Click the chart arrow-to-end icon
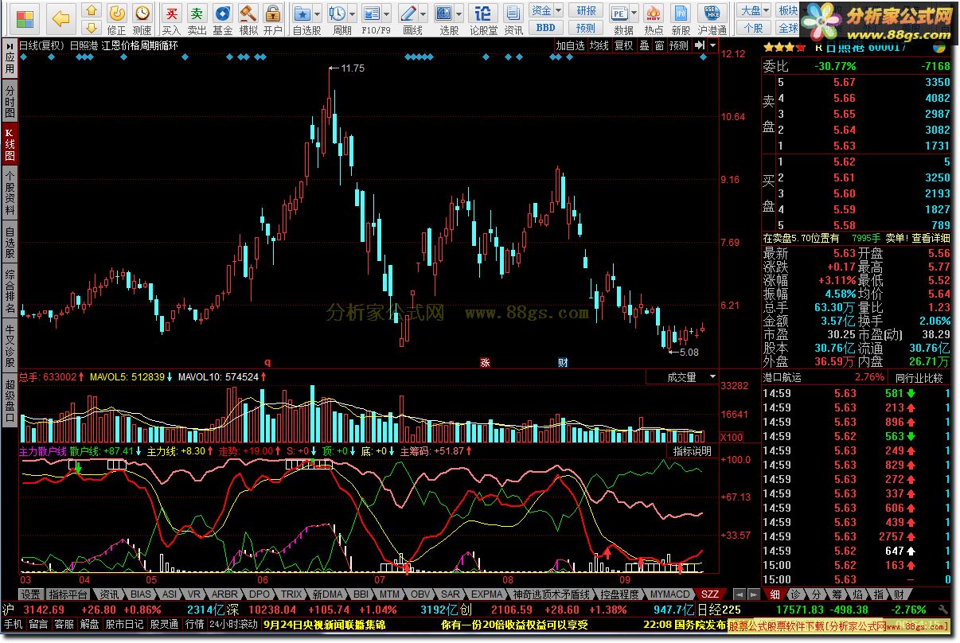Screen dimensions: 960x643 699,46
